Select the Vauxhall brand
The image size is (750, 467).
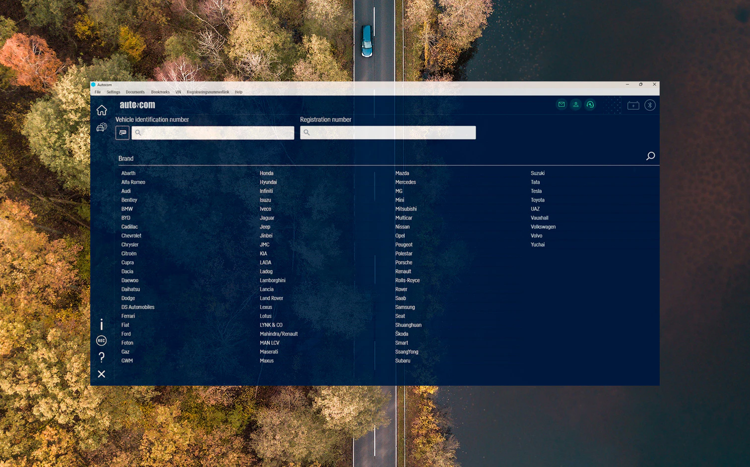point(540,218)
